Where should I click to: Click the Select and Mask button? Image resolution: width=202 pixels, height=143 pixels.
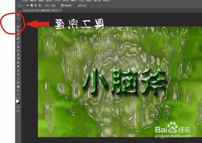point(83,6)
